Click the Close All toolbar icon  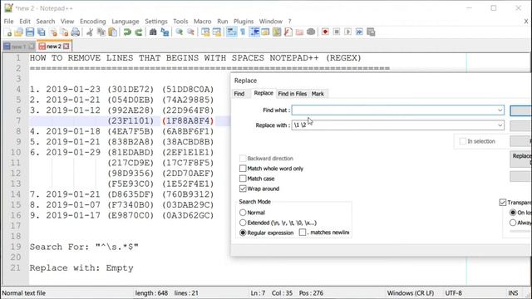[x=64, y=32]
